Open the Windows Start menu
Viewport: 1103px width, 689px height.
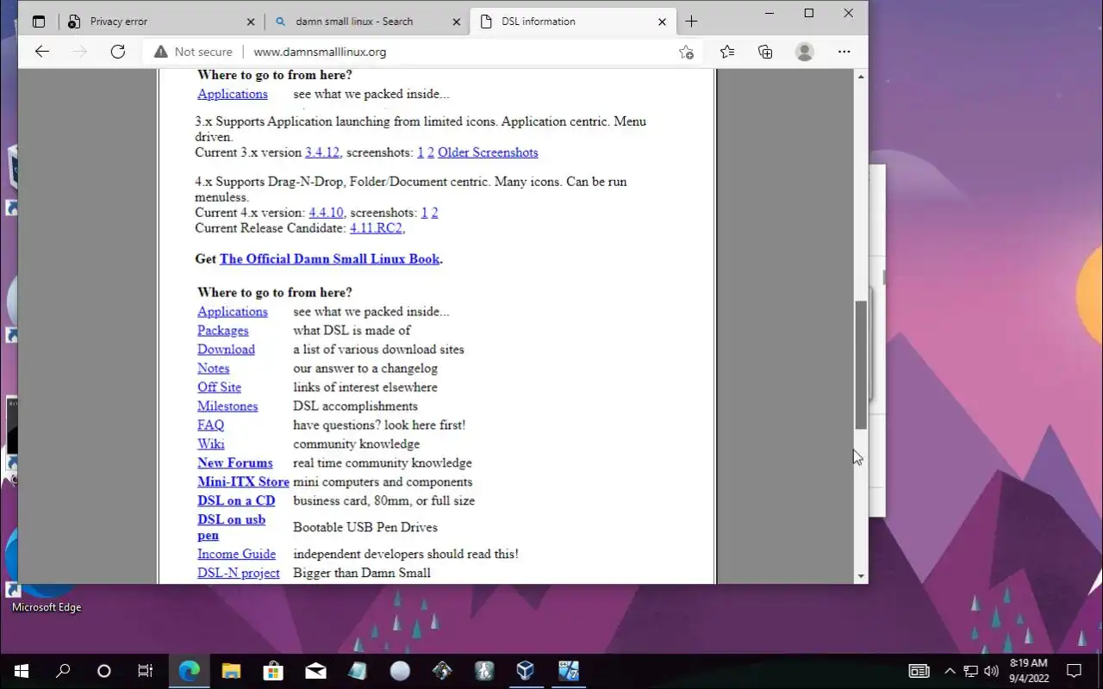point(21,671)
